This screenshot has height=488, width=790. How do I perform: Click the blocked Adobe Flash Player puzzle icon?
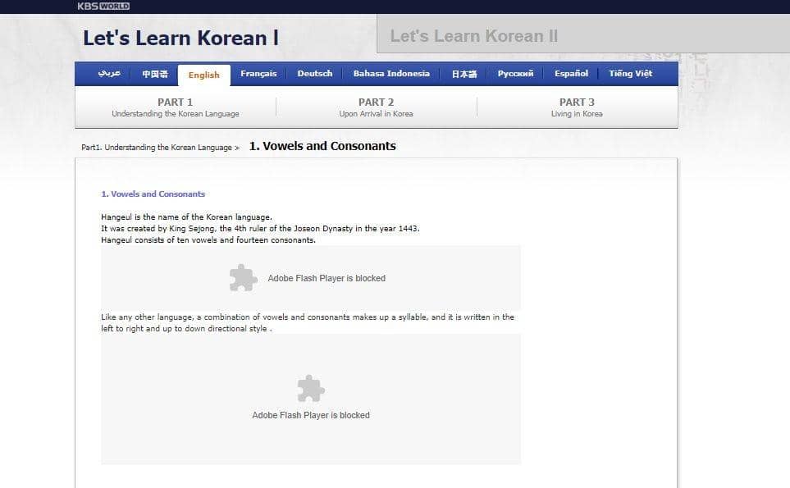coord(243,277)
